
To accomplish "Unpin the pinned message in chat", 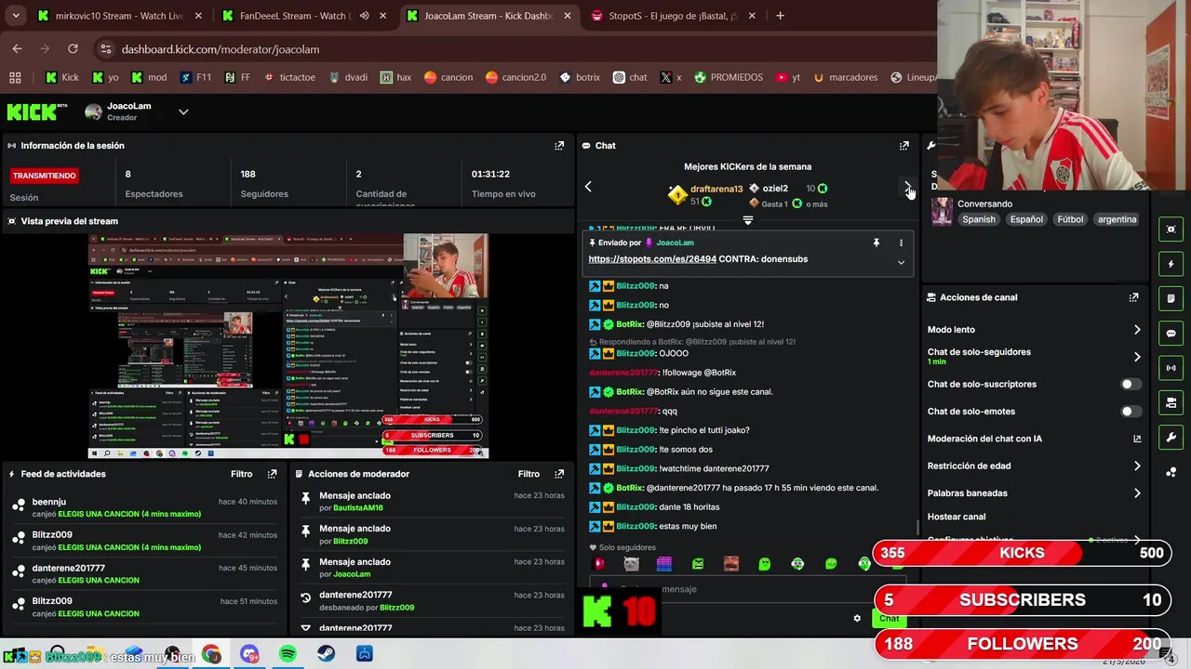I will tap(876, 243).
